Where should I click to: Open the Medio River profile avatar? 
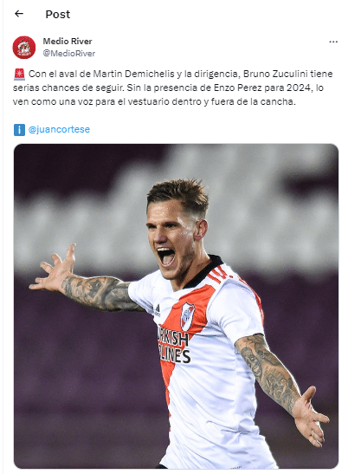tap(24, 47)
